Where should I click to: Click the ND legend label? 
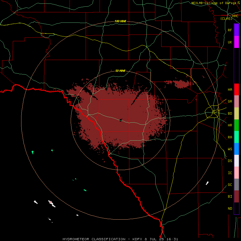pyautogui.click(x=230, y=209)
